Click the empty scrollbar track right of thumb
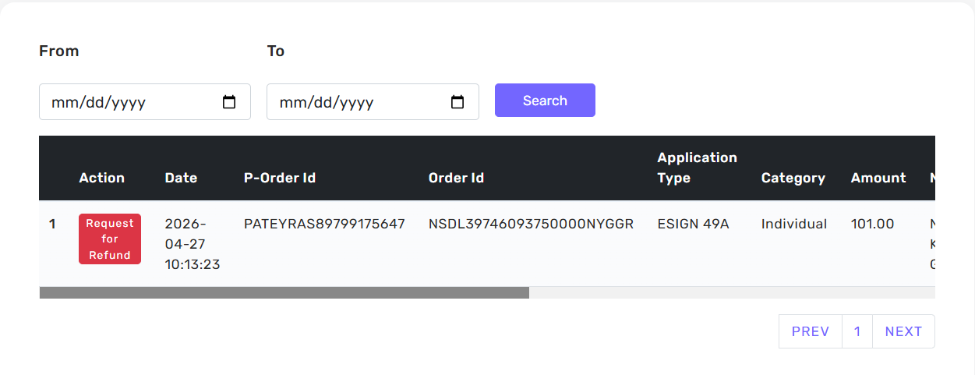The height and width of the screenshot is (375, 975). tap(732, 293)
